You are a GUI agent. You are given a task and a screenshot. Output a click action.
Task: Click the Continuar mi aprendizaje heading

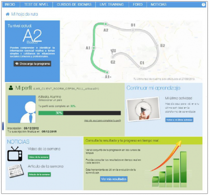pyautogui.click(x=154, y=88)
